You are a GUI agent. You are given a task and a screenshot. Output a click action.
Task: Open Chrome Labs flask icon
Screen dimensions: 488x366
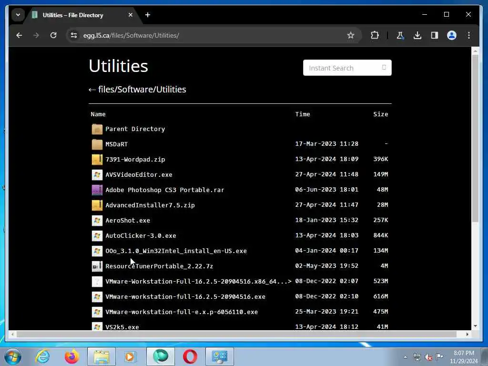coord(400,35)
